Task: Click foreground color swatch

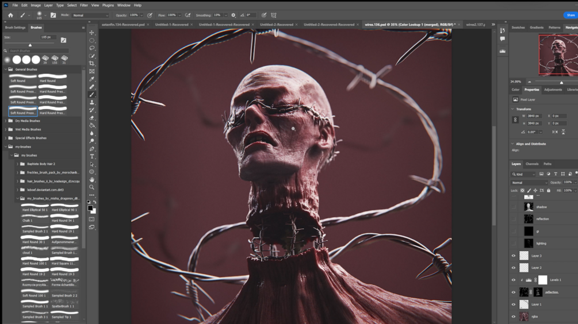Action: click(90, 208)
